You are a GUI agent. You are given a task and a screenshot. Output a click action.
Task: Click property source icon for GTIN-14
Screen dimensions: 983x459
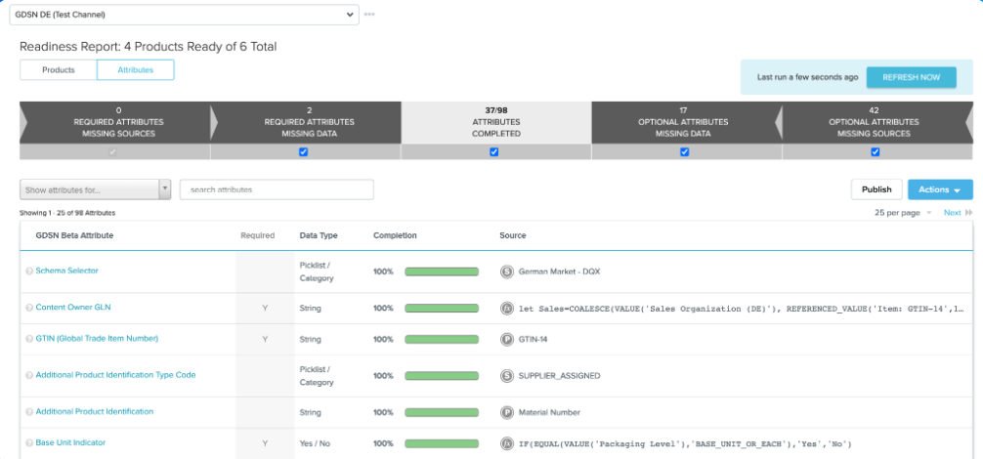tap(506, 339)
